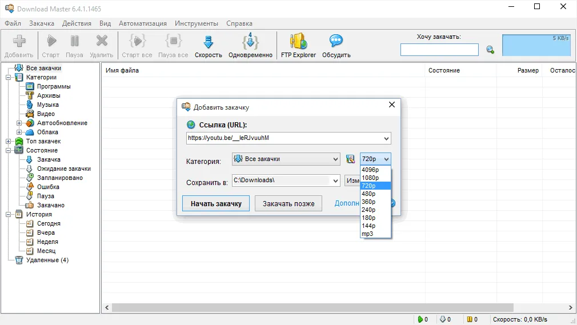Open the Музыка category
Image resolution: width=577 pixels, height=325 pixels.
pyautogui.click(x=48, y=105)
